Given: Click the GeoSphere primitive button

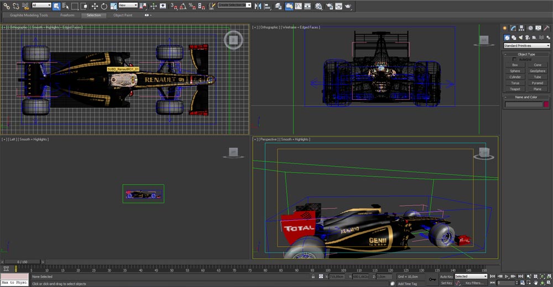Looking at the screenshot, I should [538, 71].
